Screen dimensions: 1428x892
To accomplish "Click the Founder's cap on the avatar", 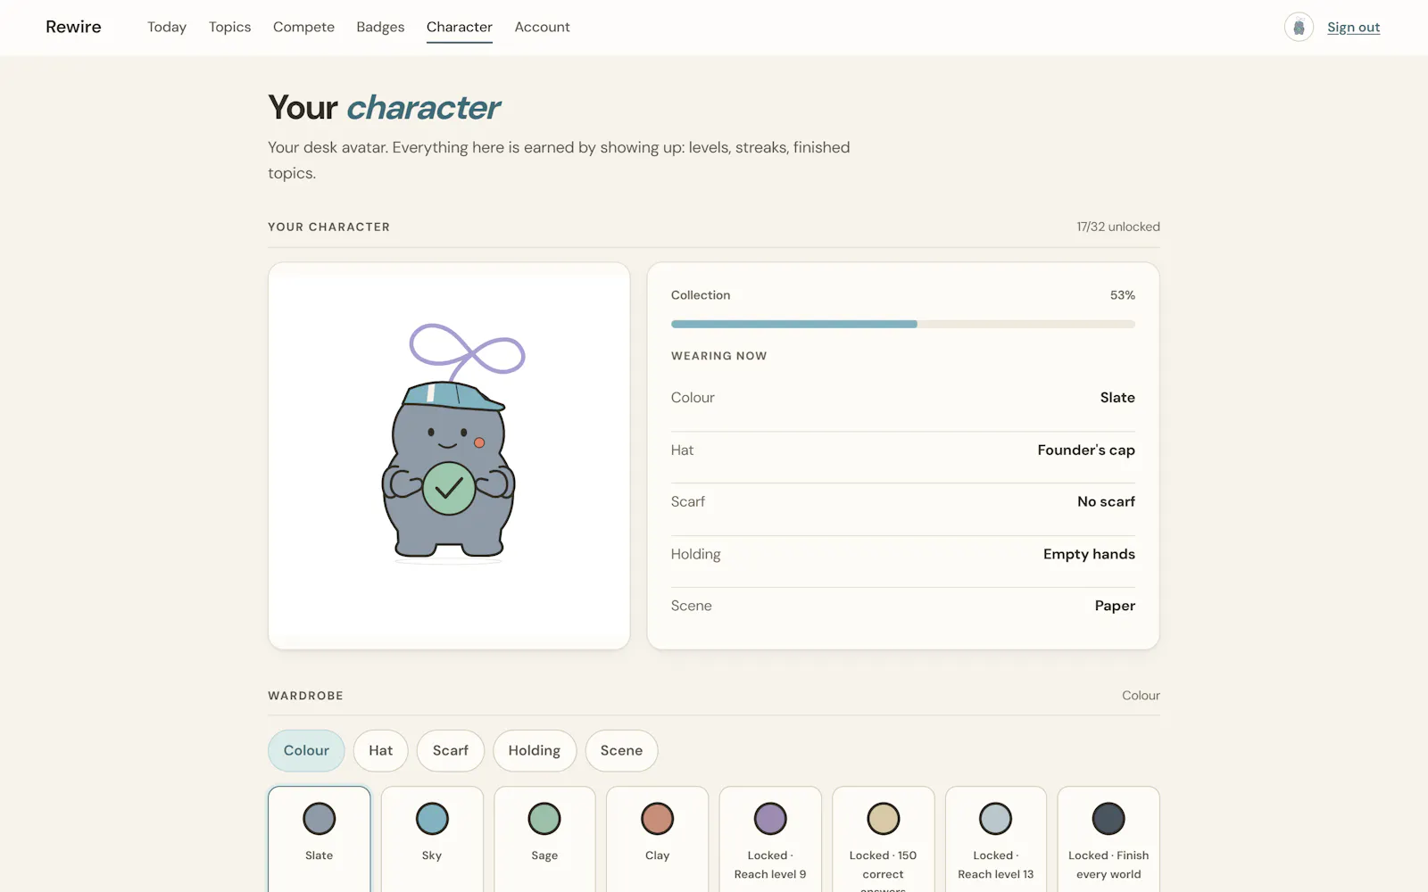I will pos(452,396).
